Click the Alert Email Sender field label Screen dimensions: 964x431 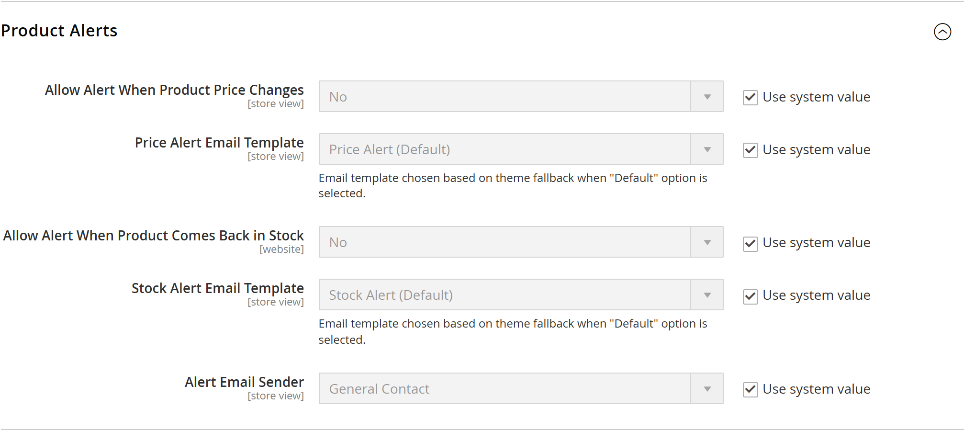[244, 382]
